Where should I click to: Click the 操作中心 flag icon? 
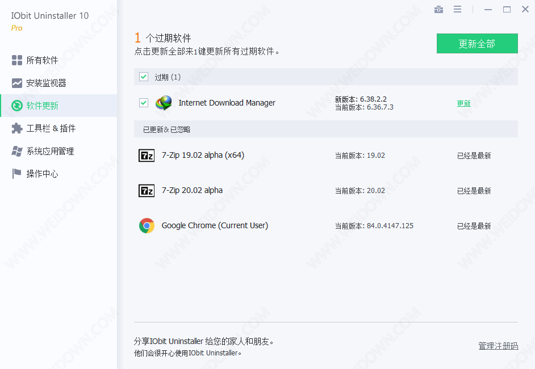pos(16,174)
